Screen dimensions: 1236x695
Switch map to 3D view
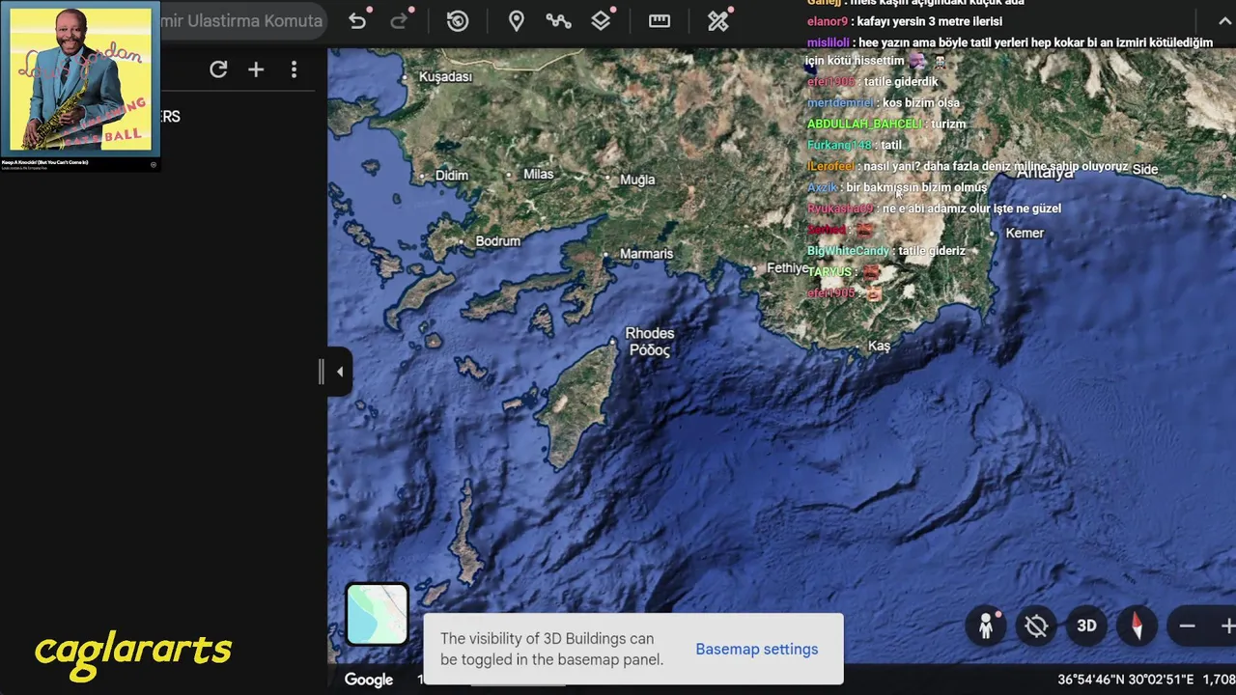coord(1086,625)
